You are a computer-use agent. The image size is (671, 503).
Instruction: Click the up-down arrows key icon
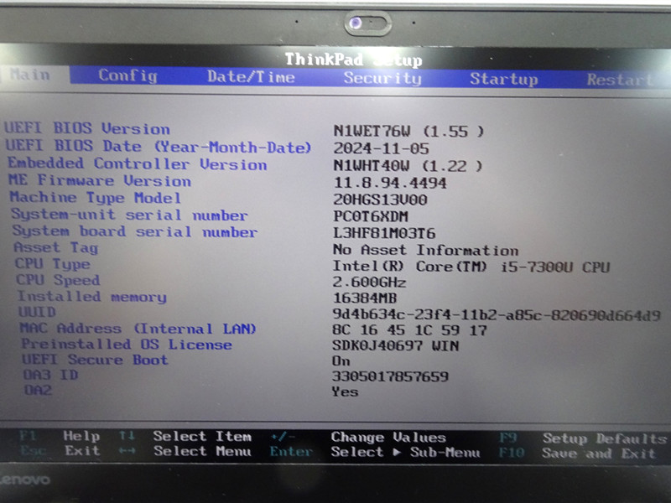127,436
